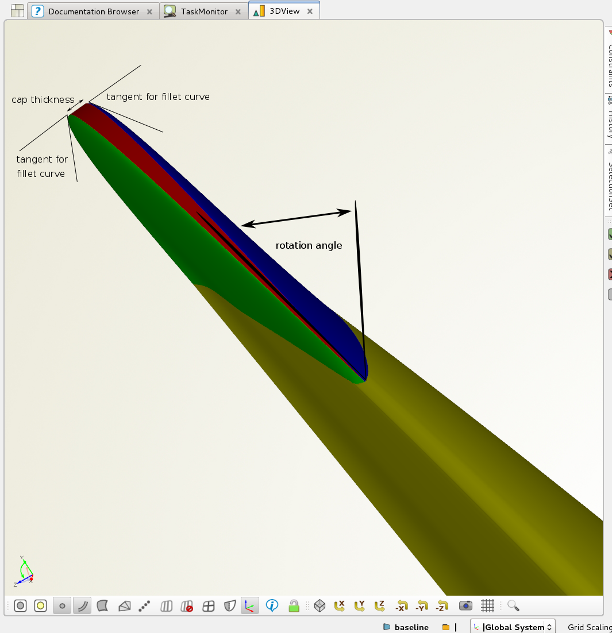The image size is (612, 633).
Task: Set view along positive Y axis
Action: coord(359,605)
